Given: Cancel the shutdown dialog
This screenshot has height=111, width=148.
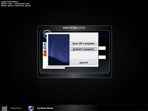Looking at the screenshot, I should [84, 63].
